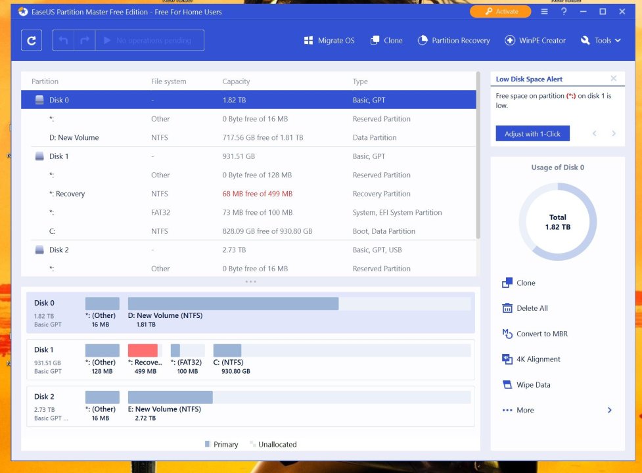Open the hamburger menu in the title bar

click(544, 12)
